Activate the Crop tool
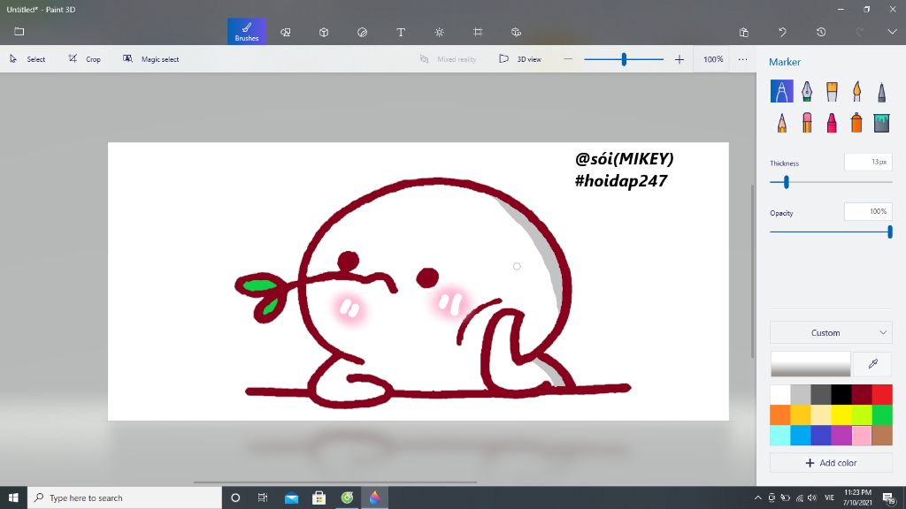 (x=87, y=59)
